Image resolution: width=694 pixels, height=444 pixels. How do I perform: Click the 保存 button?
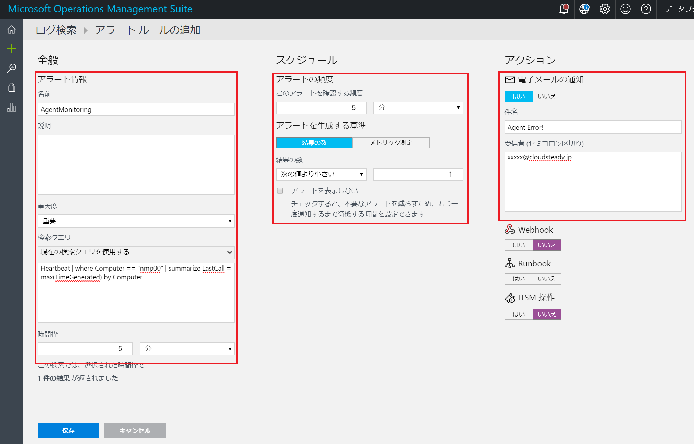click(68, 431)
